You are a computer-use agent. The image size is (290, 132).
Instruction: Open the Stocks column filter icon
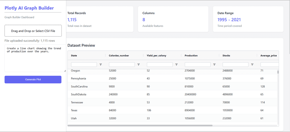tap(252, 65)
